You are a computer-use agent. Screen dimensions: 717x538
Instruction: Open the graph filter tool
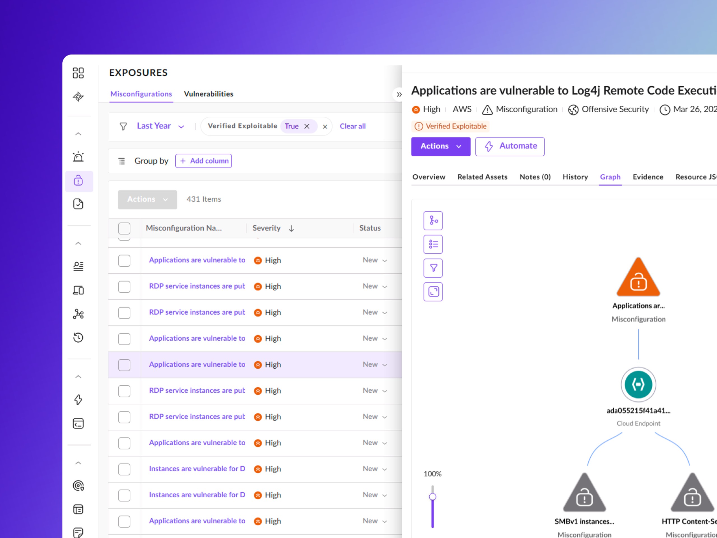pyautogui.click(x=433, y=268)
